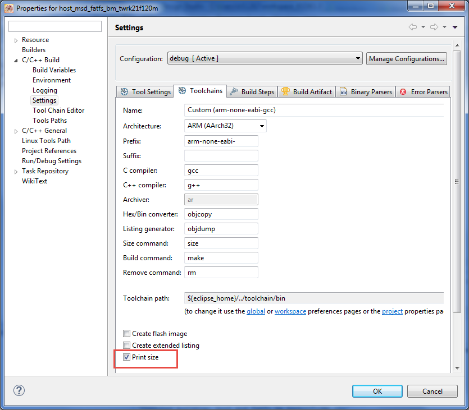Expand the Resource tree node
The image size is (469, 410).
point(16,40)
